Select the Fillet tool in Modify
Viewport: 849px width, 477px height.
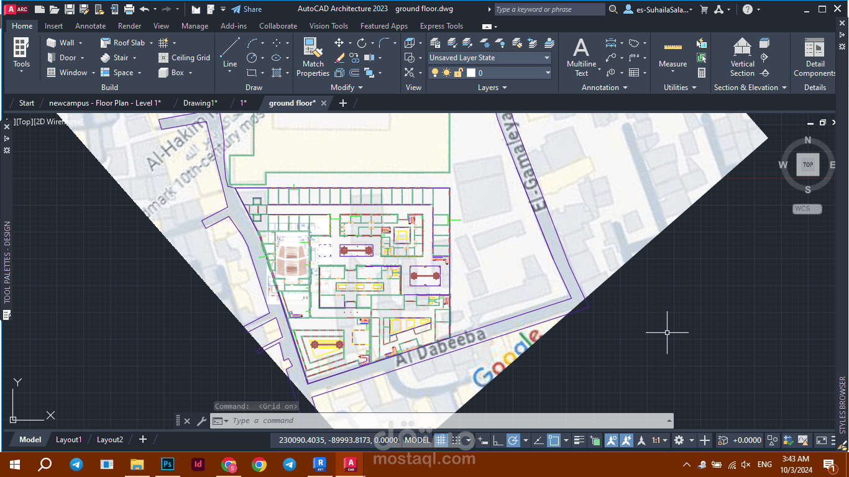(x=384, y=42)
